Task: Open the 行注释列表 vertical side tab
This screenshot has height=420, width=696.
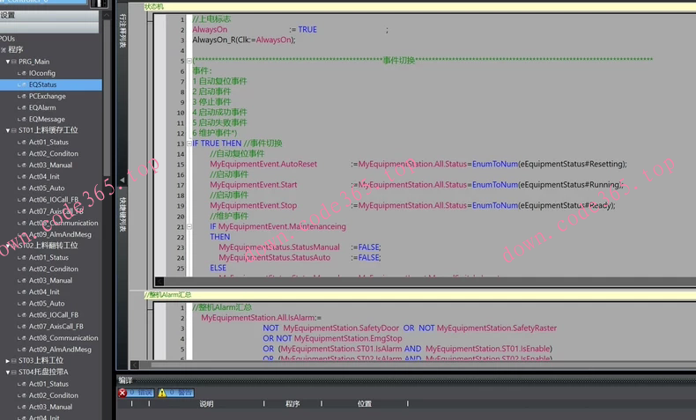Action: pyautogui.click(x=122, y=31)
